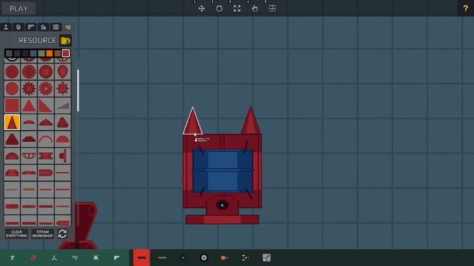Select the red hollow arch part
Image resolution: width=474 pixels, height=266 pixels.
point(46,140)
